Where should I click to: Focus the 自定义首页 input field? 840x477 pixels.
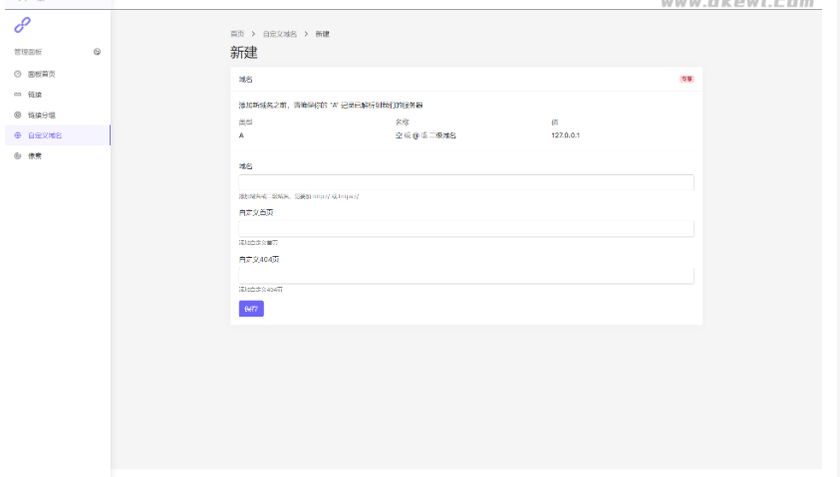(466, 229)
